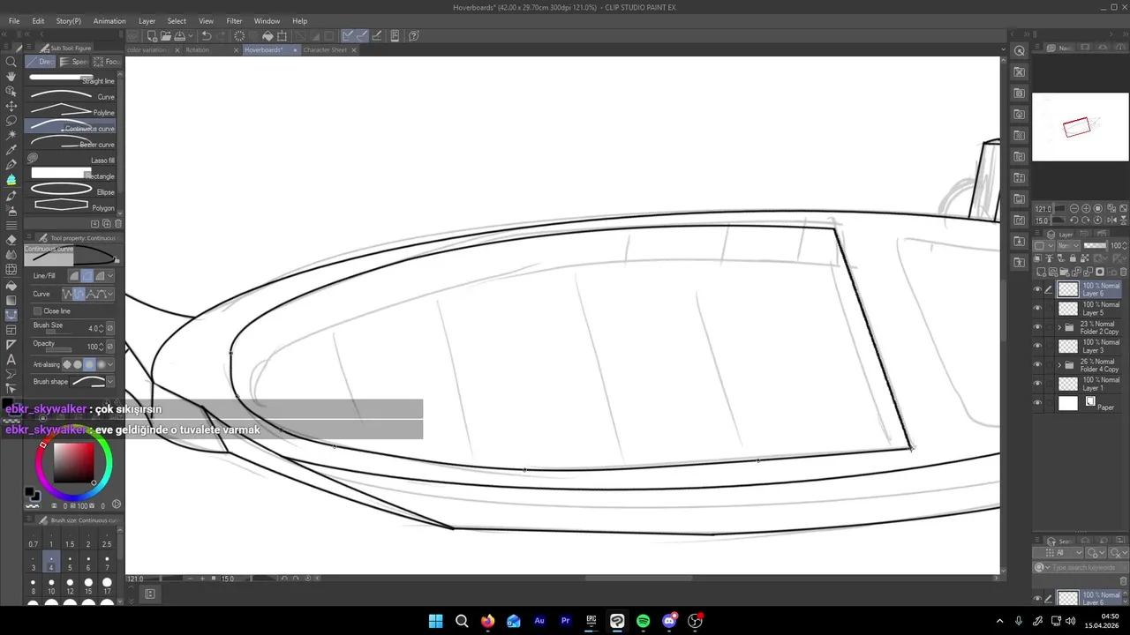Open the Line/Fill options dropdown arrow
Image resolution: width=1130 pixels, height=635 pixels.
click(x=110, y=276)
